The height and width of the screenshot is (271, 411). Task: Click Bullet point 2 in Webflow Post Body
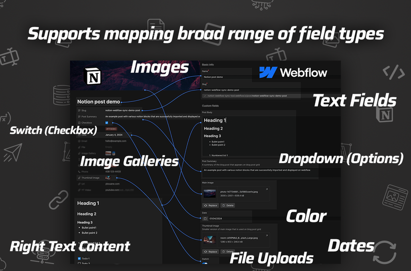218,145
